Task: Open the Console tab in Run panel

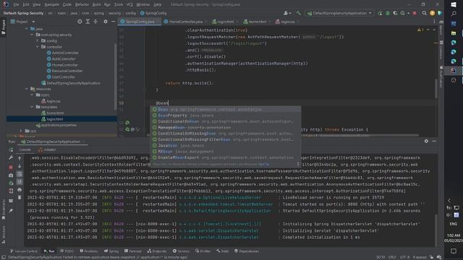Action: [x=25, y=149]
